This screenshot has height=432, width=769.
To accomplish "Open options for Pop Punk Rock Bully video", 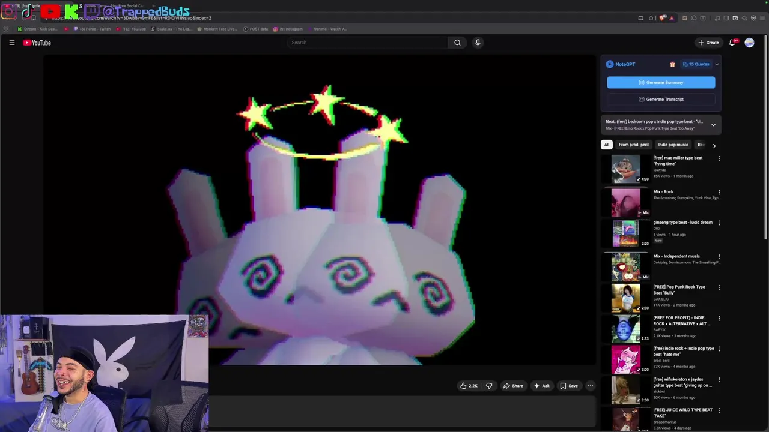I will pyautogui.click(x=719, y=287).
